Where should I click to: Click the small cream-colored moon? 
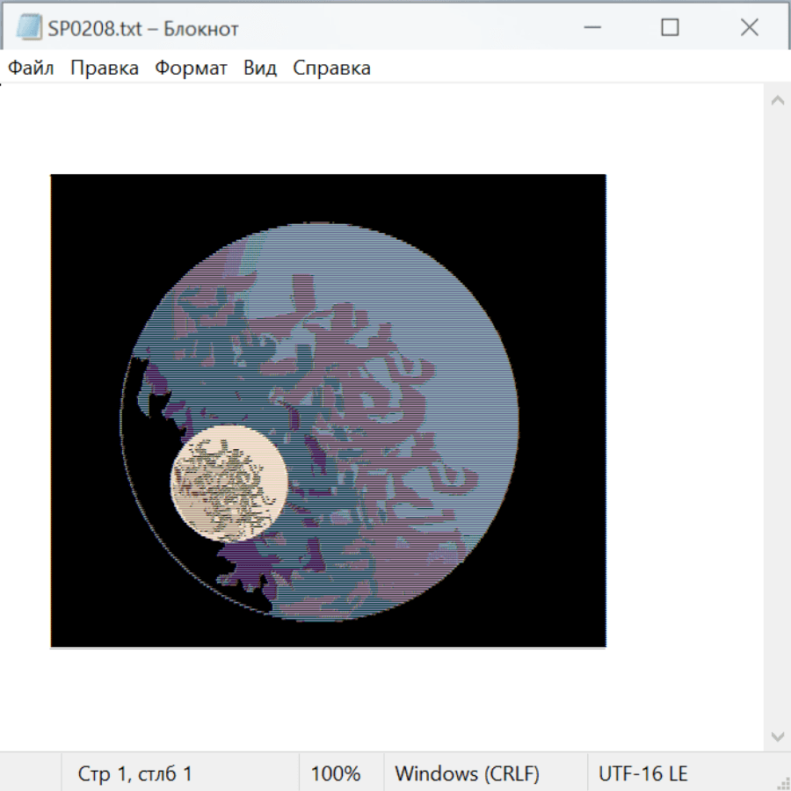(x=229, y=481)
